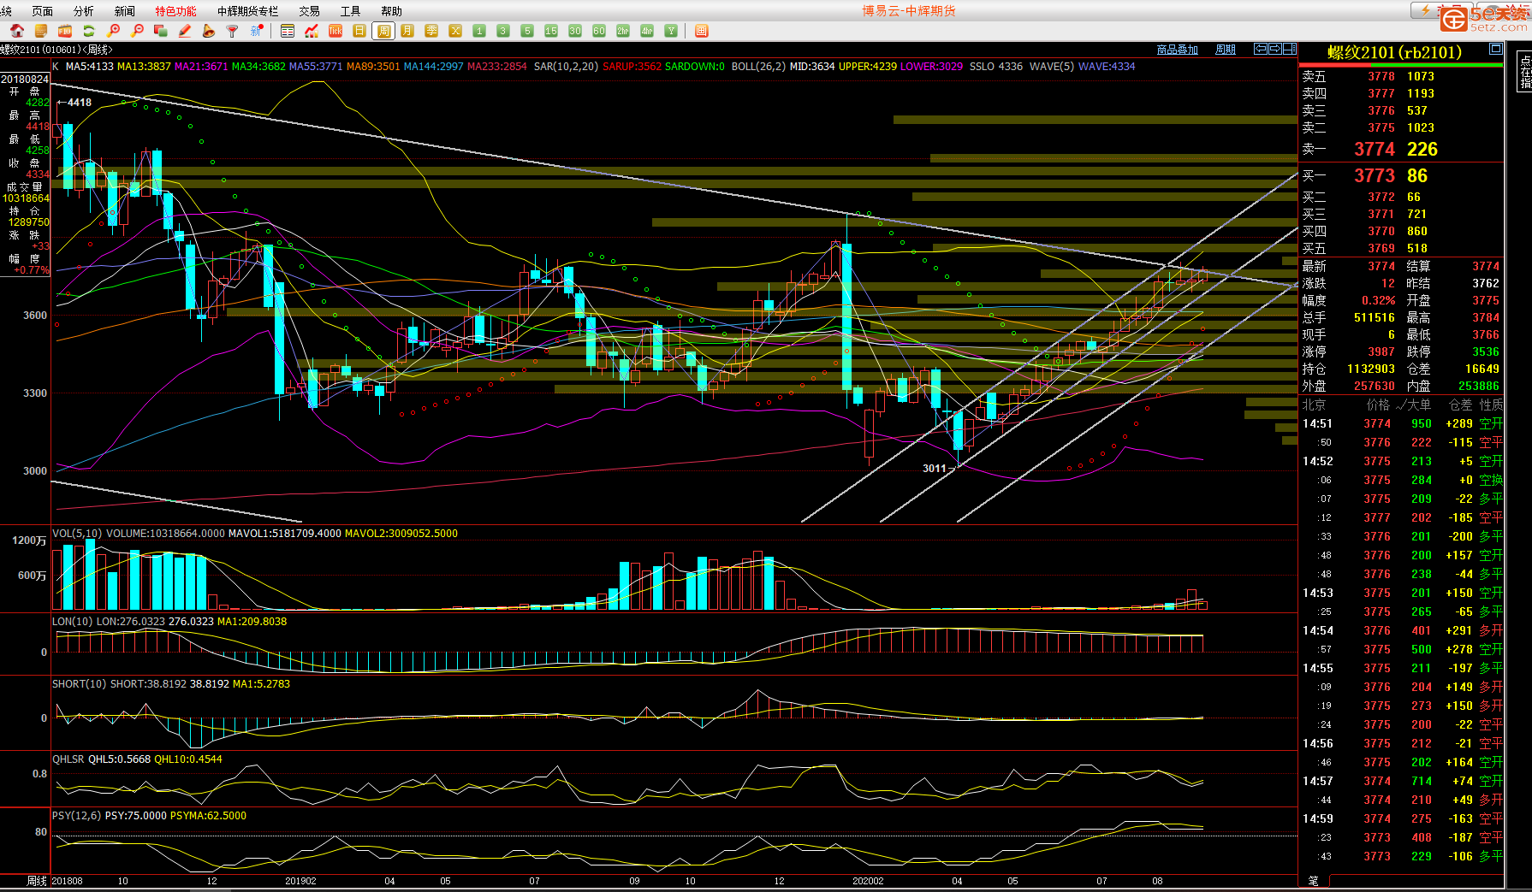Open the overlapping windows icon

coord(160,31)
